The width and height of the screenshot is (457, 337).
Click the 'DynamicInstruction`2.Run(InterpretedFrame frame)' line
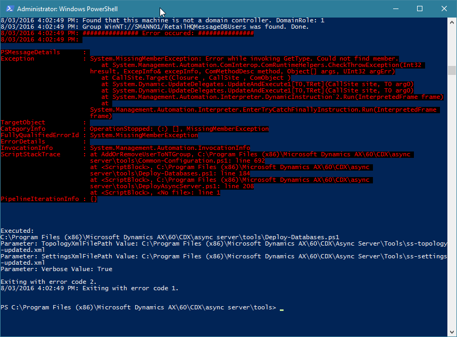272,97
